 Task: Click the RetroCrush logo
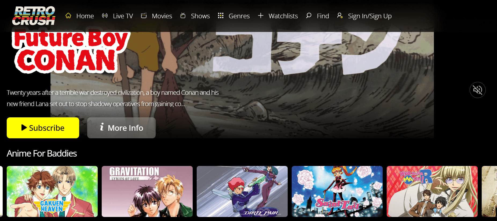pyautogui.click(x=34, y=16)
